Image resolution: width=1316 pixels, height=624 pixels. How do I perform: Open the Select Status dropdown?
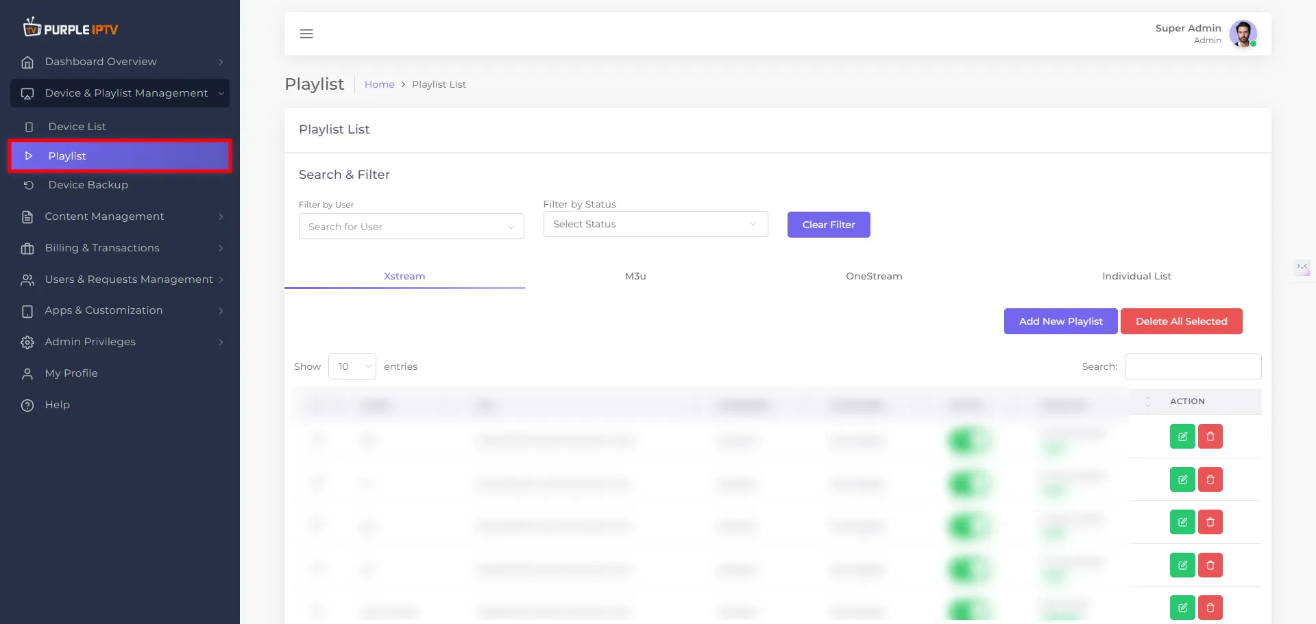[655, 224]
